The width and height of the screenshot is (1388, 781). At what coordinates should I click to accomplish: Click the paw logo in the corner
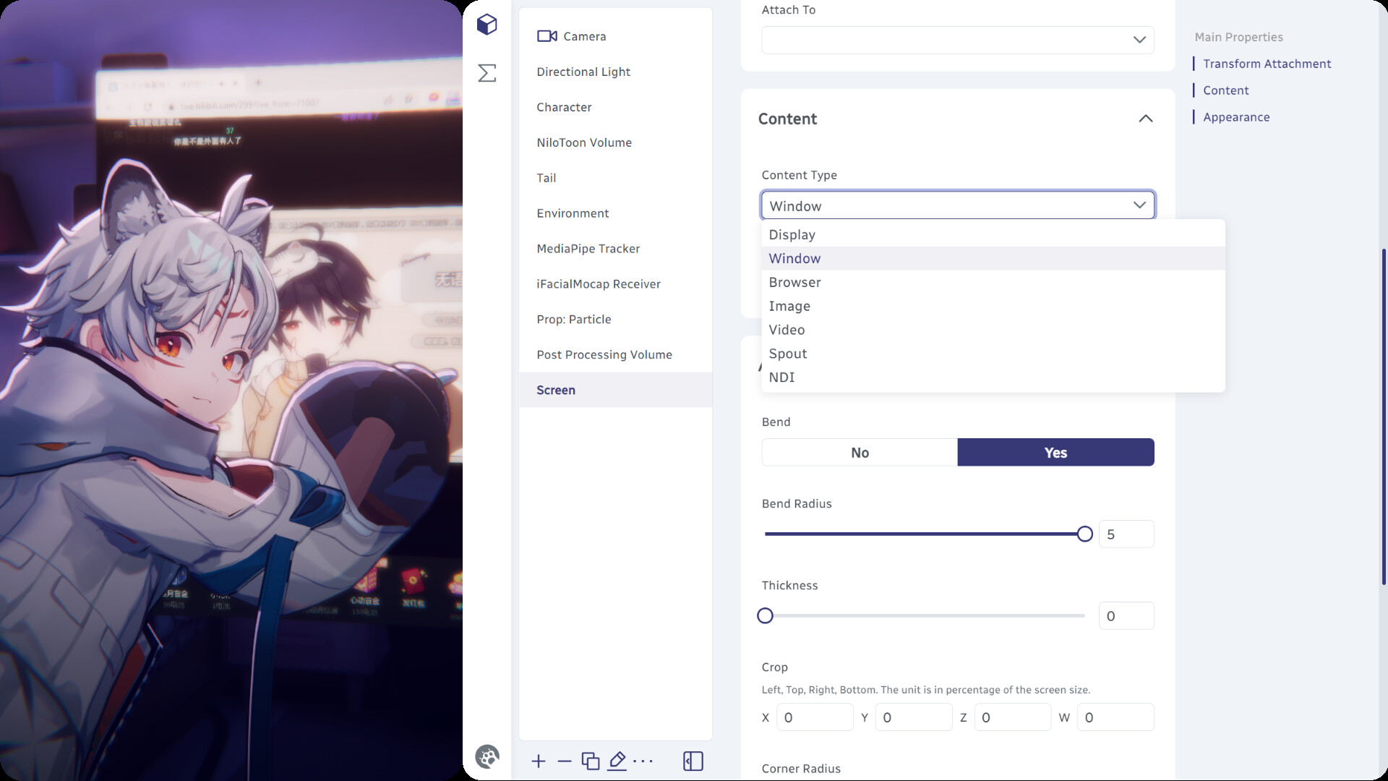coord(488,756)
